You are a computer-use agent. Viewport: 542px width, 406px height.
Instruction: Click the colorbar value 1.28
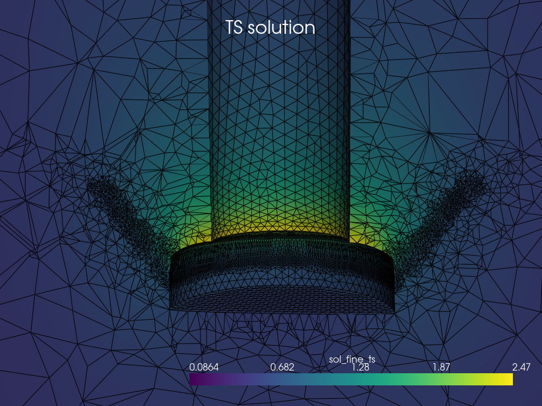pyautogui.click(x=360, y=367)
